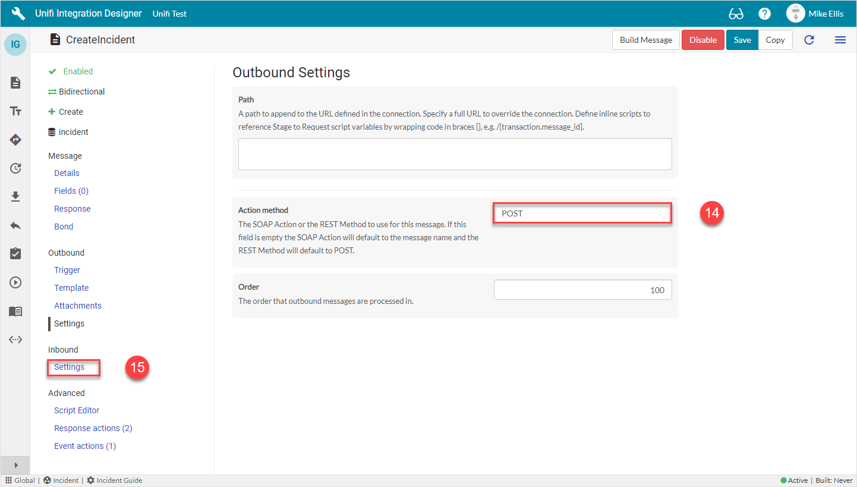Image resolution: width=857 pixels, height=487 pixels.
Task: Open Inbound Settings in the navigation
Action: 70,367
